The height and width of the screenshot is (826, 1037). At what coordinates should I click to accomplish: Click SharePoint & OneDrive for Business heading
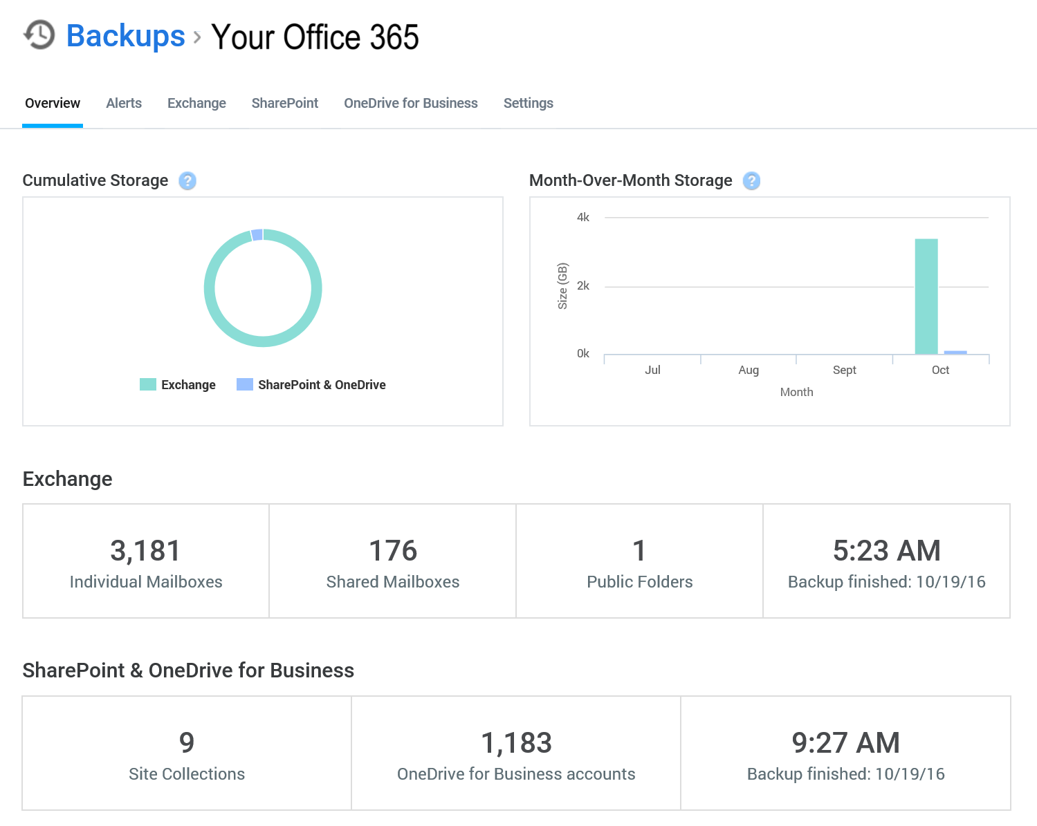point(188,670)
